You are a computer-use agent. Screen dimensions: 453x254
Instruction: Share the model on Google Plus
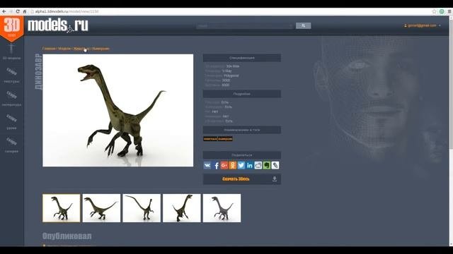tap(224, 165)
